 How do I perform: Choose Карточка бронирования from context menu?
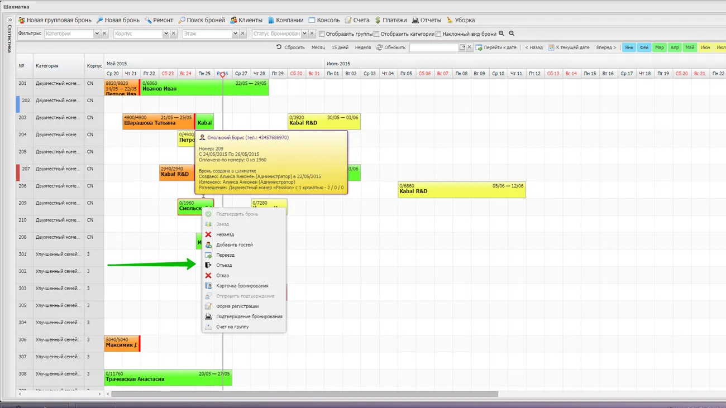point(242,286)
